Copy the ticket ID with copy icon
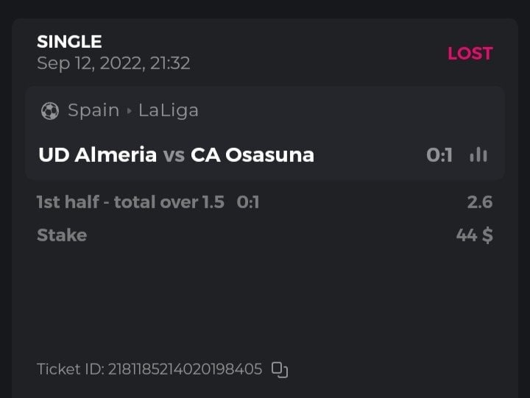This screenshot has width=530, height=398. tap(280, 369)
